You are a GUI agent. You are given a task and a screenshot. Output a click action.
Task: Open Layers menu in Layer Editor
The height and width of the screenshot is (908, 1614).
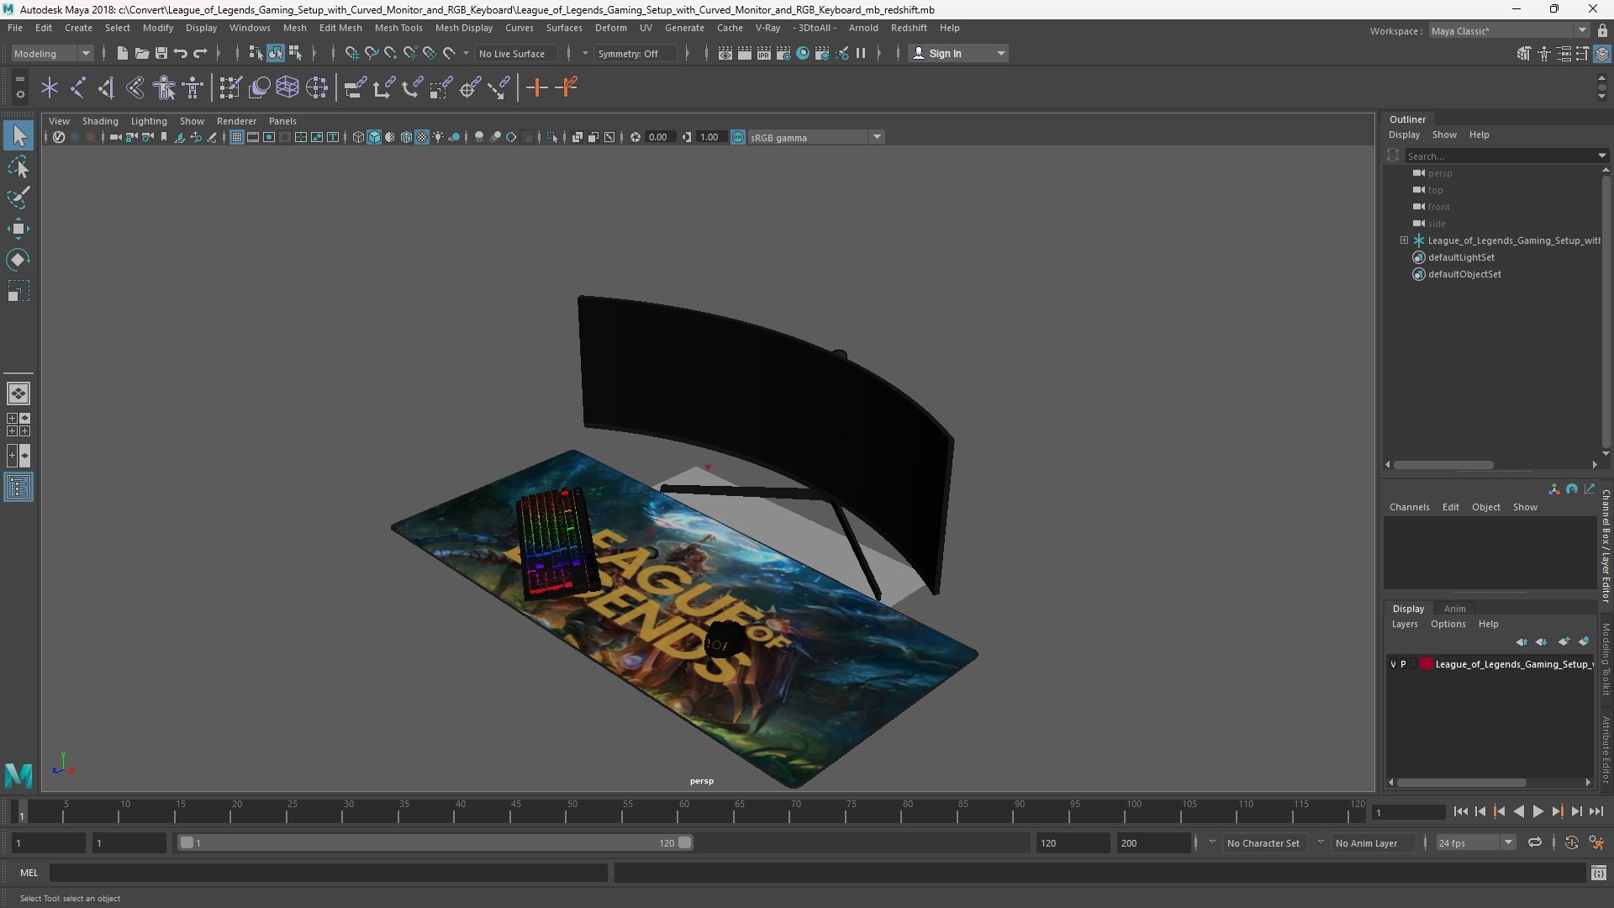click(1404, 624)
